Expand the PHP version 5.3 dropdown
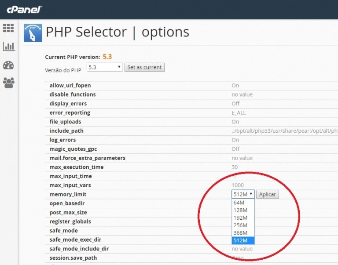Viewport: 338px width, 265px height. [x=104, y=67]
